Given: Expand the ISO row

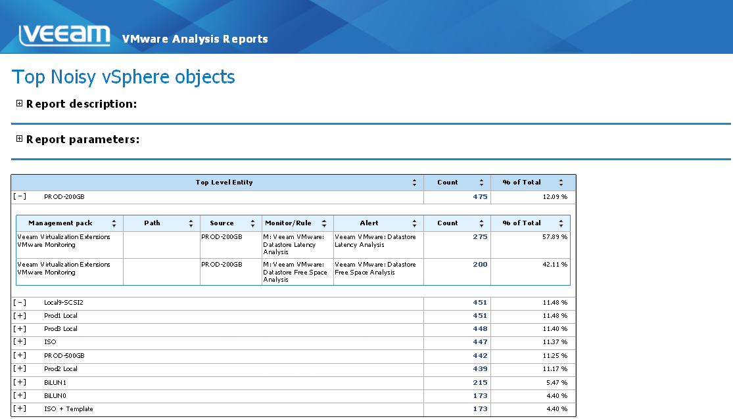Looking at the screenshot, I should (x=20, y=342).
